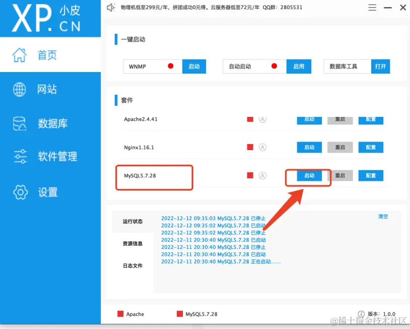The height and width of the screenshot is (329, 410).
Task: Start Apache2.4.41 with 启动
Action: coord(309,120)
